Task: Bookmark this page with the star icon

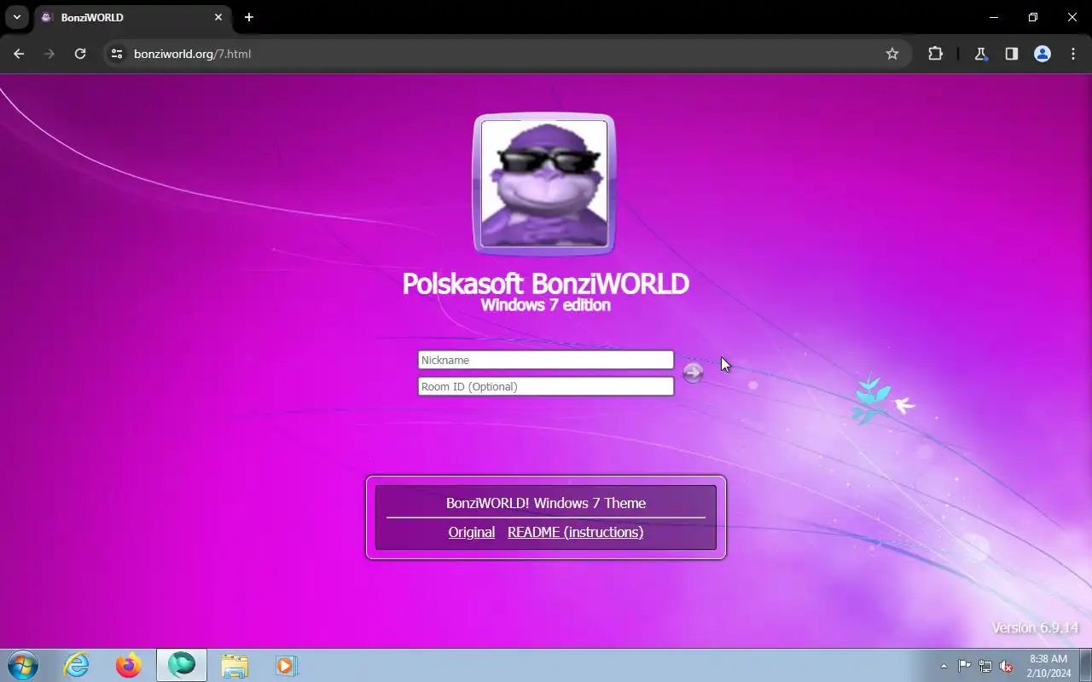Action: pyautogui.click(x=892, y=54)
